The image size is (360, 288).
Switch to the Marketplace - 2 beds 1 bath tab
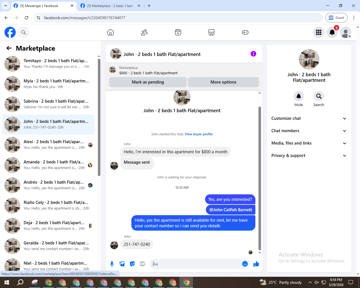coord(110,6)
